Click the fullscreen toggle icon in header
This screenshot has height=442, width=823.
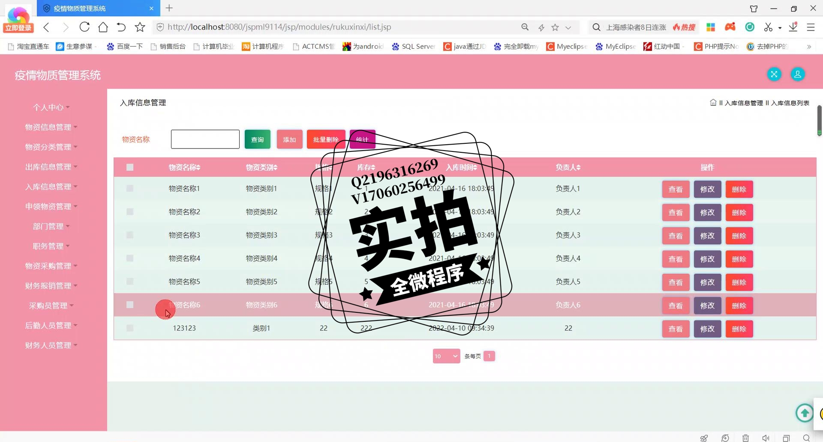(x=774, y=74)
